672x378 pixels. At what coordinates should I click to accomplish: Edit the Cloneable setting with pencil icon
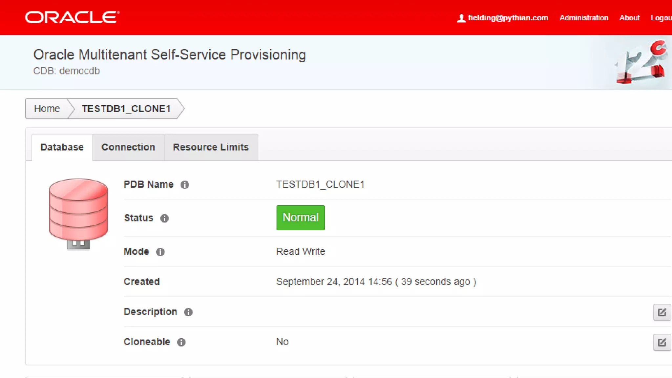(x=661, y=342)
